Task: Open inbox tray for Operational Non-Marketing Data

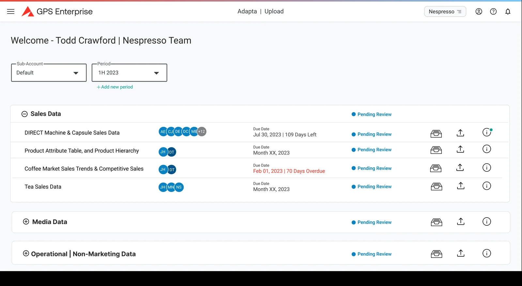Action: click(x=437, y=254)
